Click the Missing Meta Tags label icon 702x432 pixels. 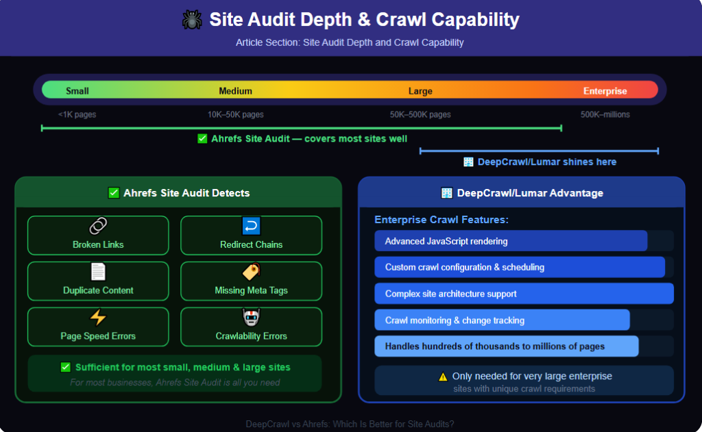point(251,271)
